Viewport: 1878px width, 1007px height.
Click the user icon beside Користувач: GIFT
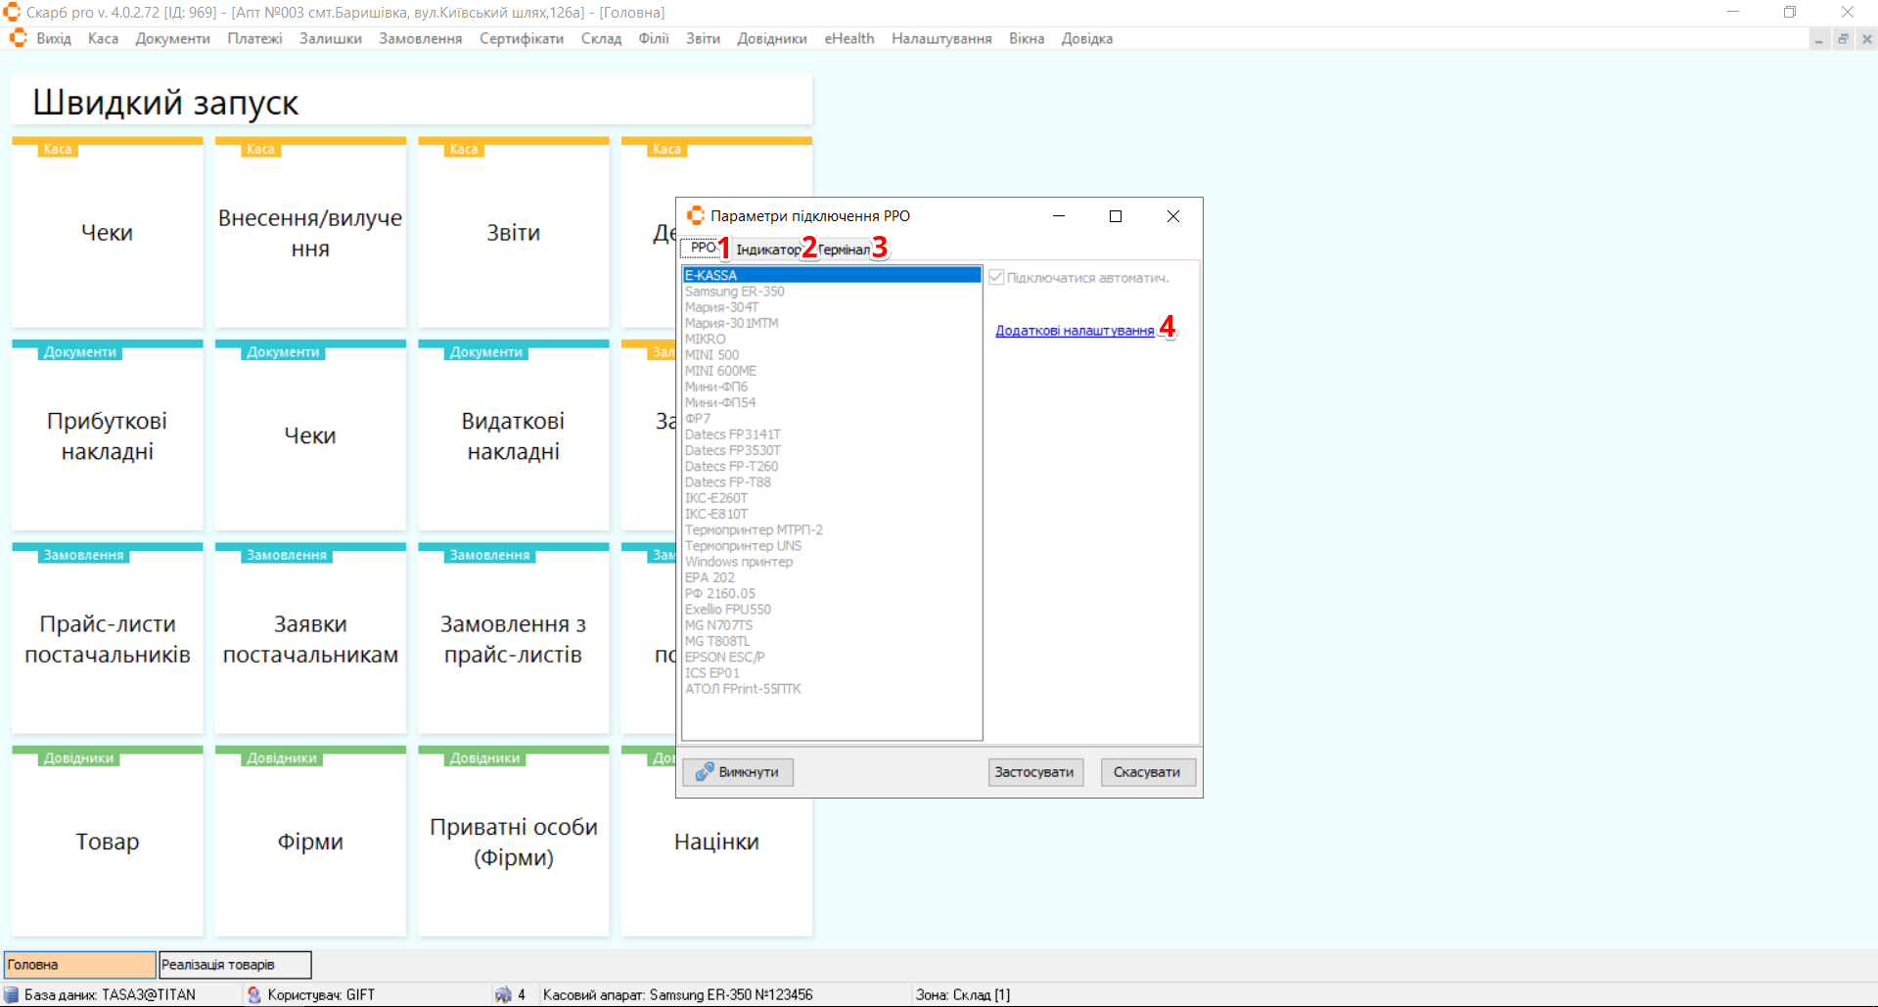point(254,995)
